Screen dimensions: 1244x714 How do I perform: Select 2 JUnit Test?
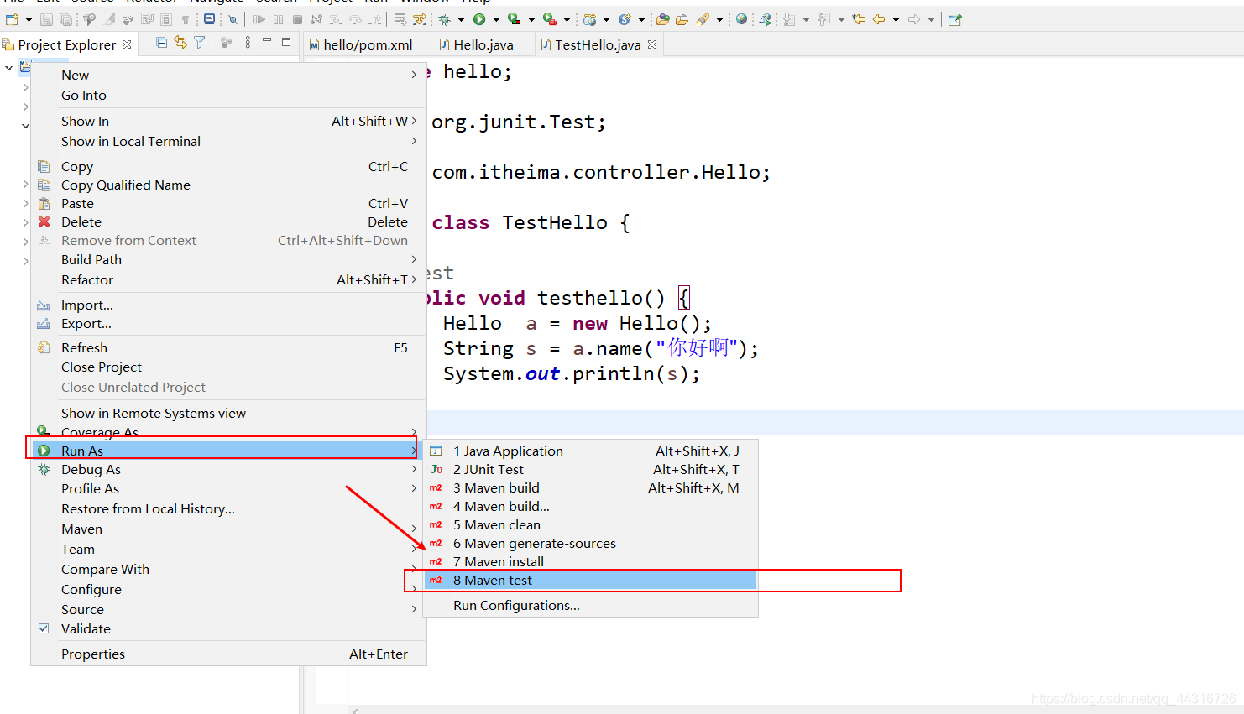(590, 469)
